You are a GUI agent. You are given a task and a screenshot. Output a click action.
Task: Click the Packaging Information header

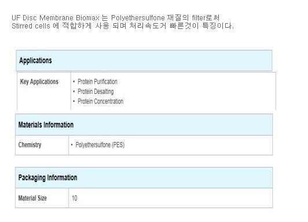[144, 177]
